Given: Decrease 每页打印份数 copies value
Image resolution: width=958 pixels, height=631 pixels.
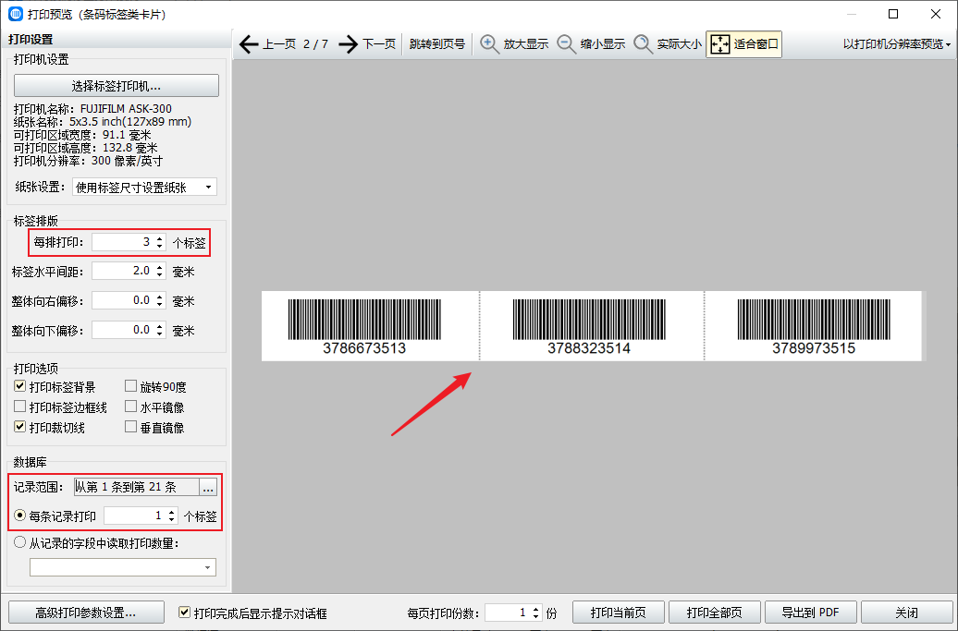Looking at the screenshot, I should pyautogui.click(x=535, y=616).
